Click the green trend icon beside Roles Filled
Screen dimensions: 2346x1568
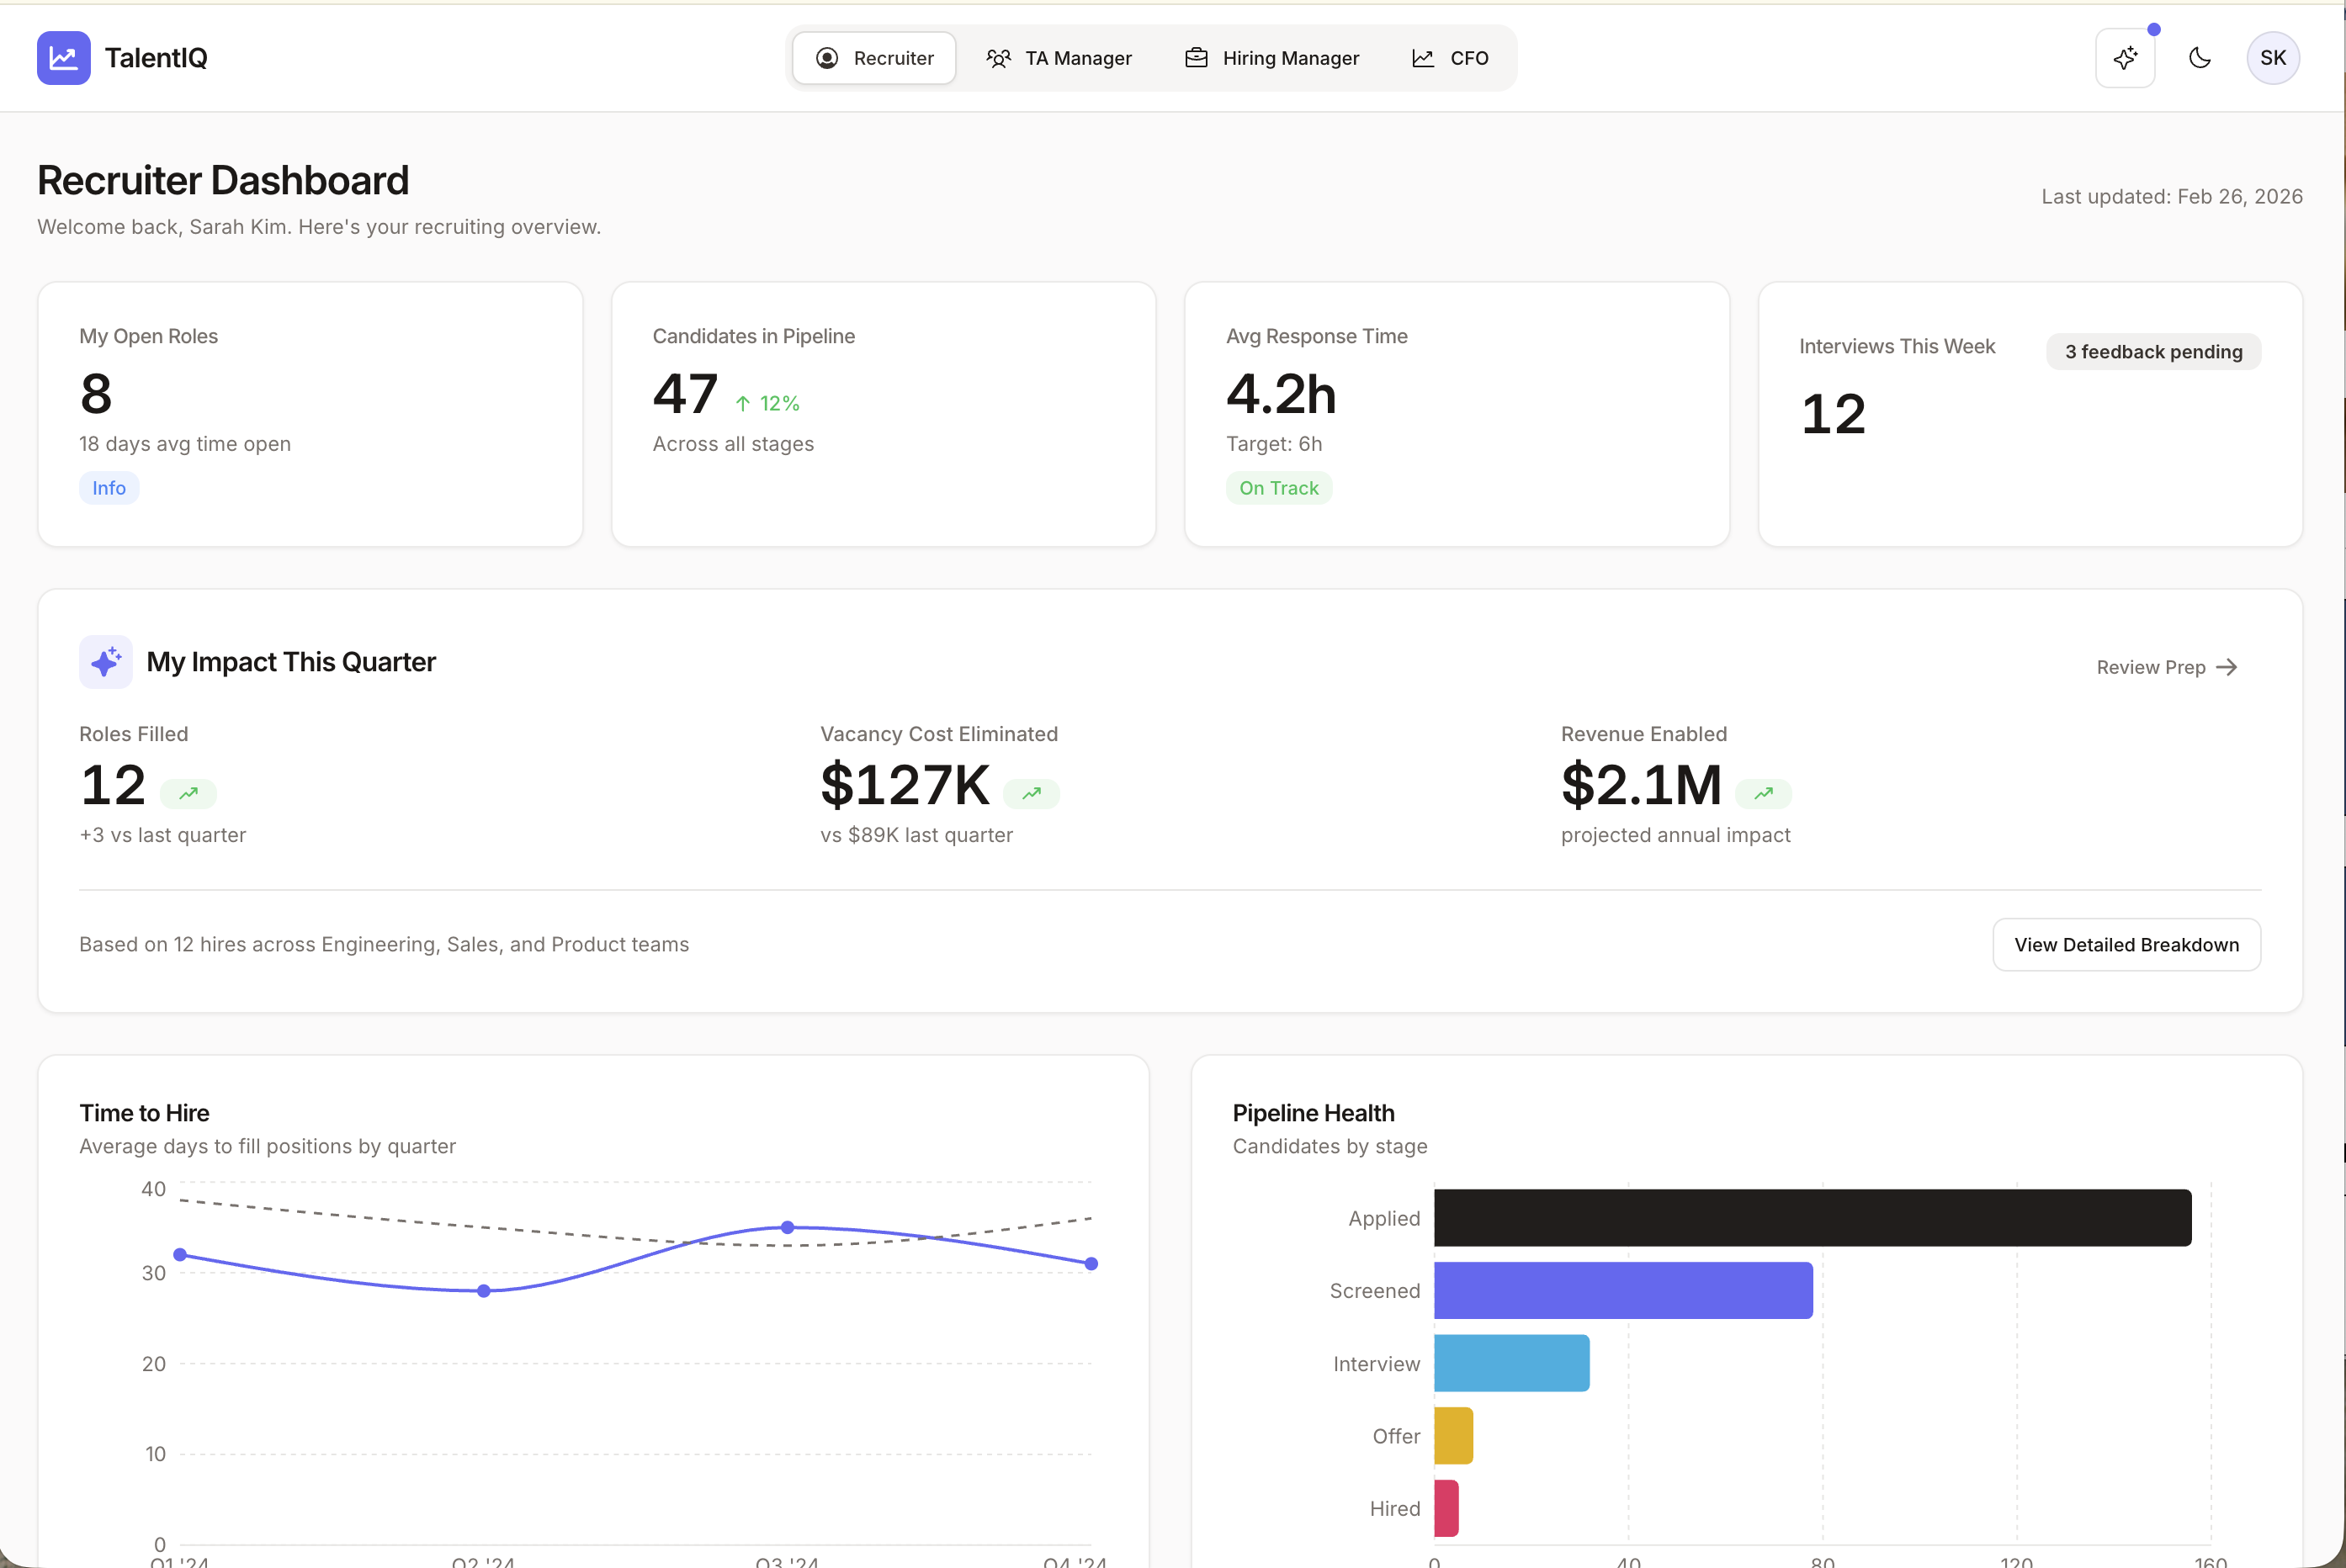click(x=189, y=793)
